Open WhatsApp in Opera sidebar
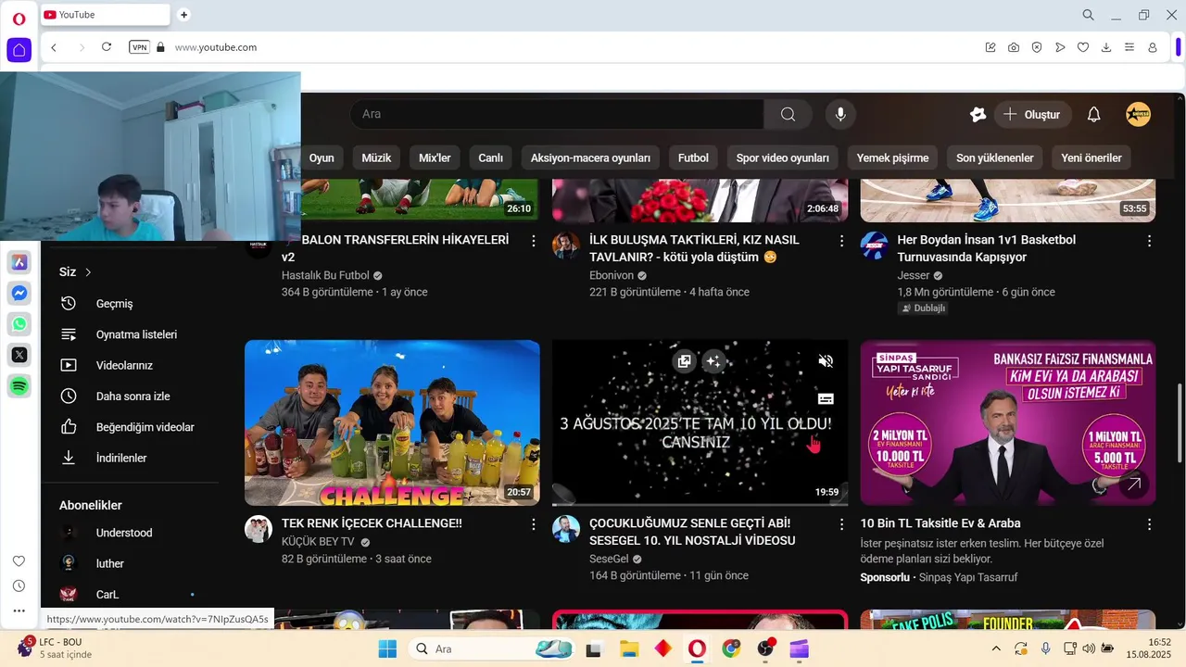This screenshot has width=1186, height=667. tap(19, 324)
